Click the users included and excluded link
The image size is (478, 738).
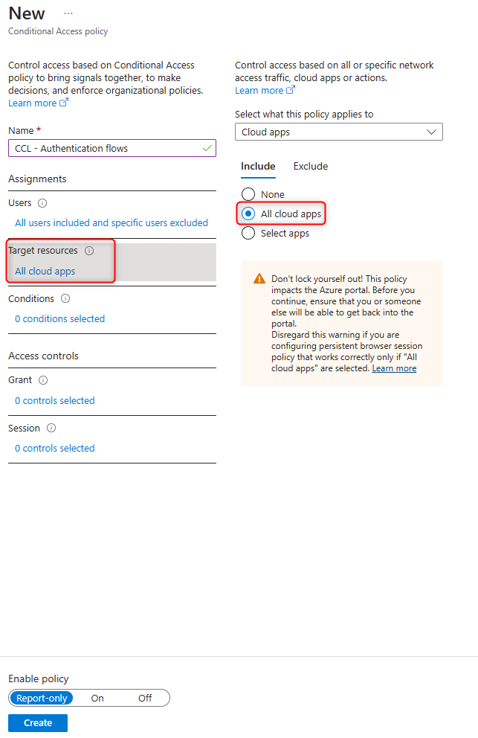point(112,222)
